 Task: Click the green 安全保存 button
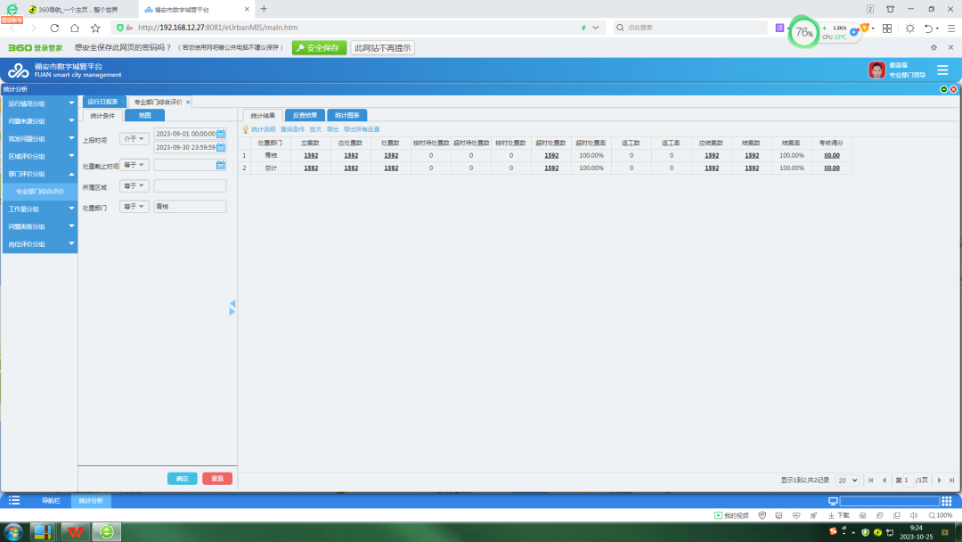[319, 48]
